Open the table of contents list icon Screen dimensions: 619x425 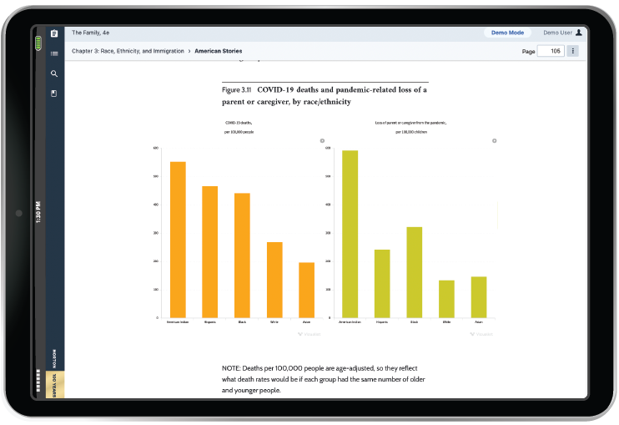[54, 53]
